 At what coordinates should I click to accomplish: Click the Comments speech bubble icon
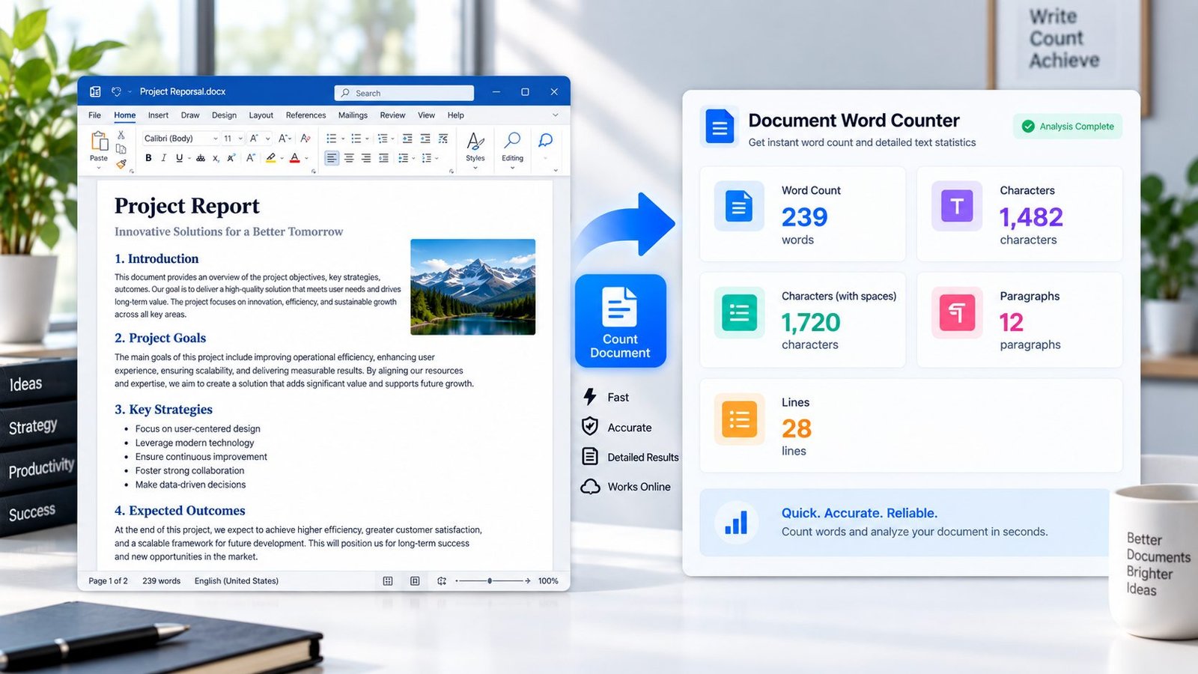click(x=546, y=140)
